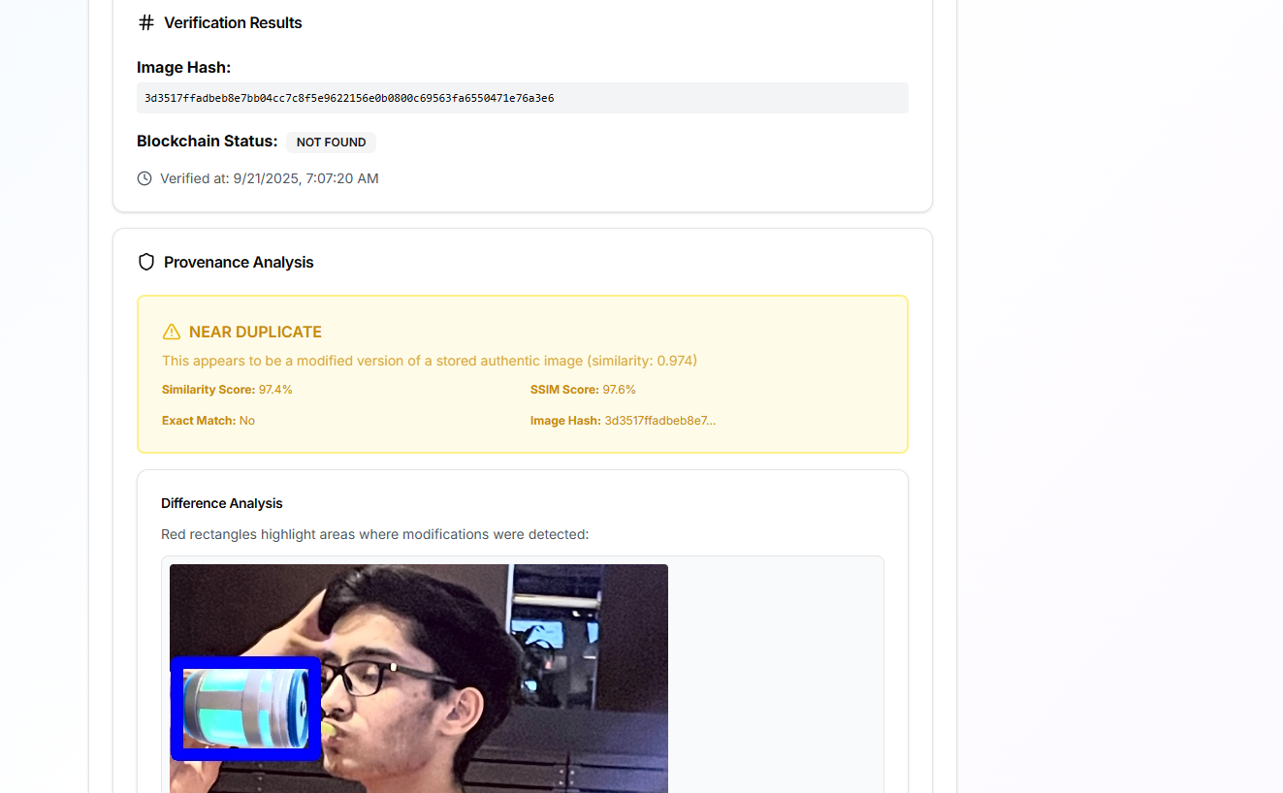Click the clock icon next to Verified at
The height and width of the screenshot is (793, 1283).
point(144,178)
